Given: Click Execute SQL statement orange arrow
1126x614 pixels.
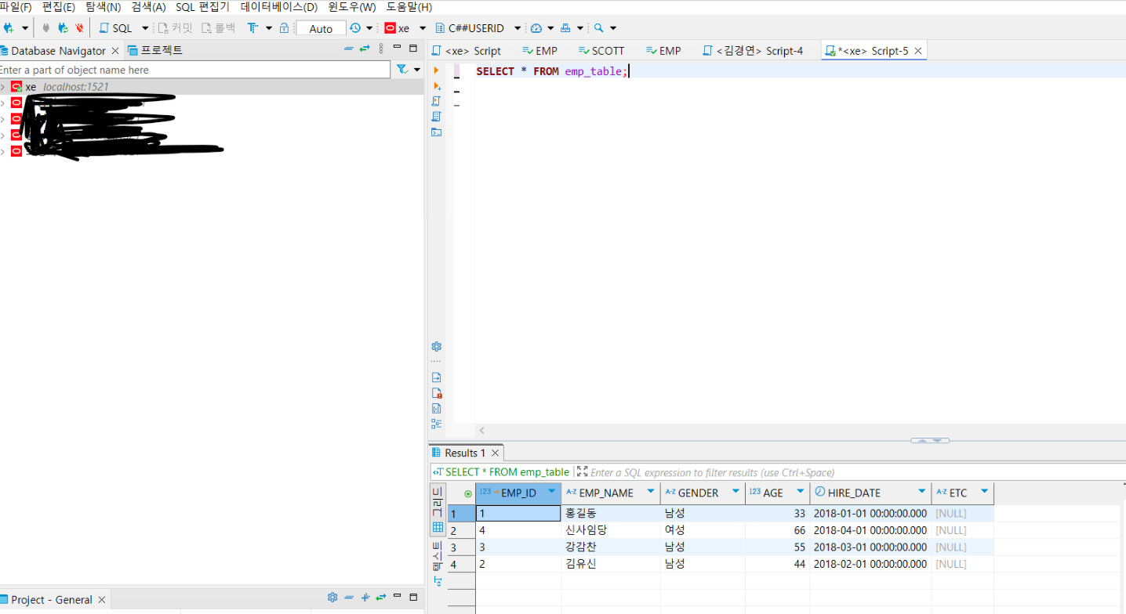Looking at the screenshot, I should 437,70.
